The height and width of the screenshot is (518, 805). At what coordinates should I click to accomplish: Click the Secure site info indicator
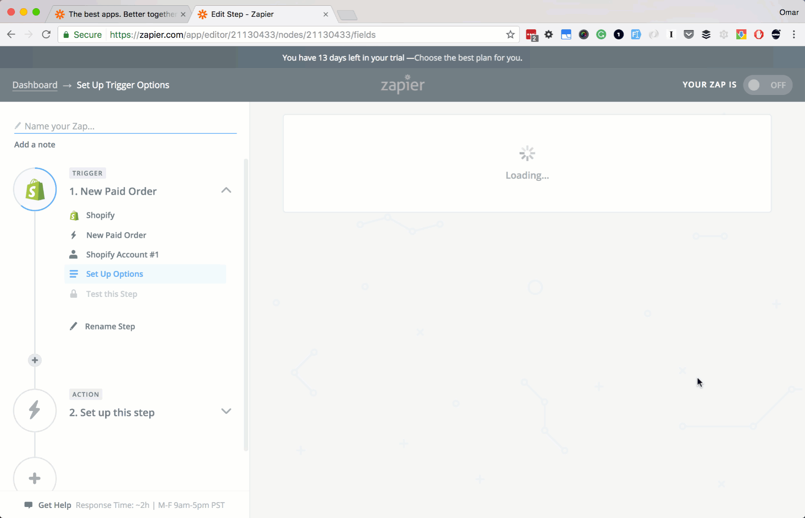pos(83,35)
